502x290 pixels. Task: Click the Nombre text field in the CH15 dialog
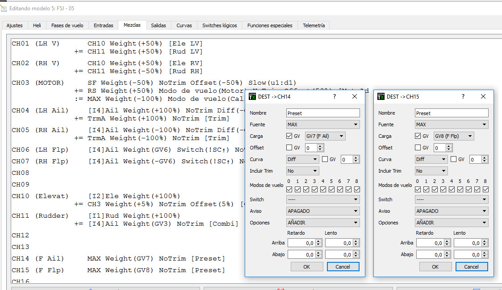452,113
